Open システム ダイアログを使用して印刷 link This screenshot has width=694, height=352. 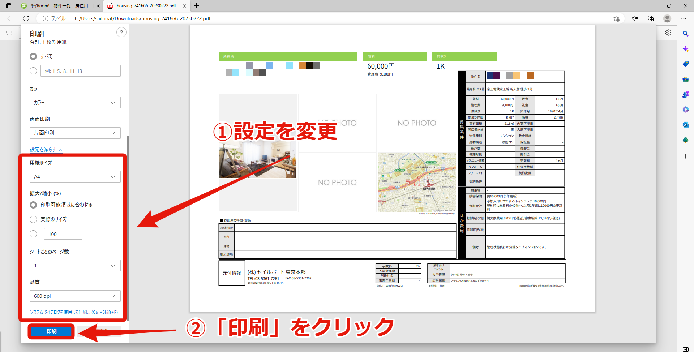pyautogui.click(x=74, y=312)
